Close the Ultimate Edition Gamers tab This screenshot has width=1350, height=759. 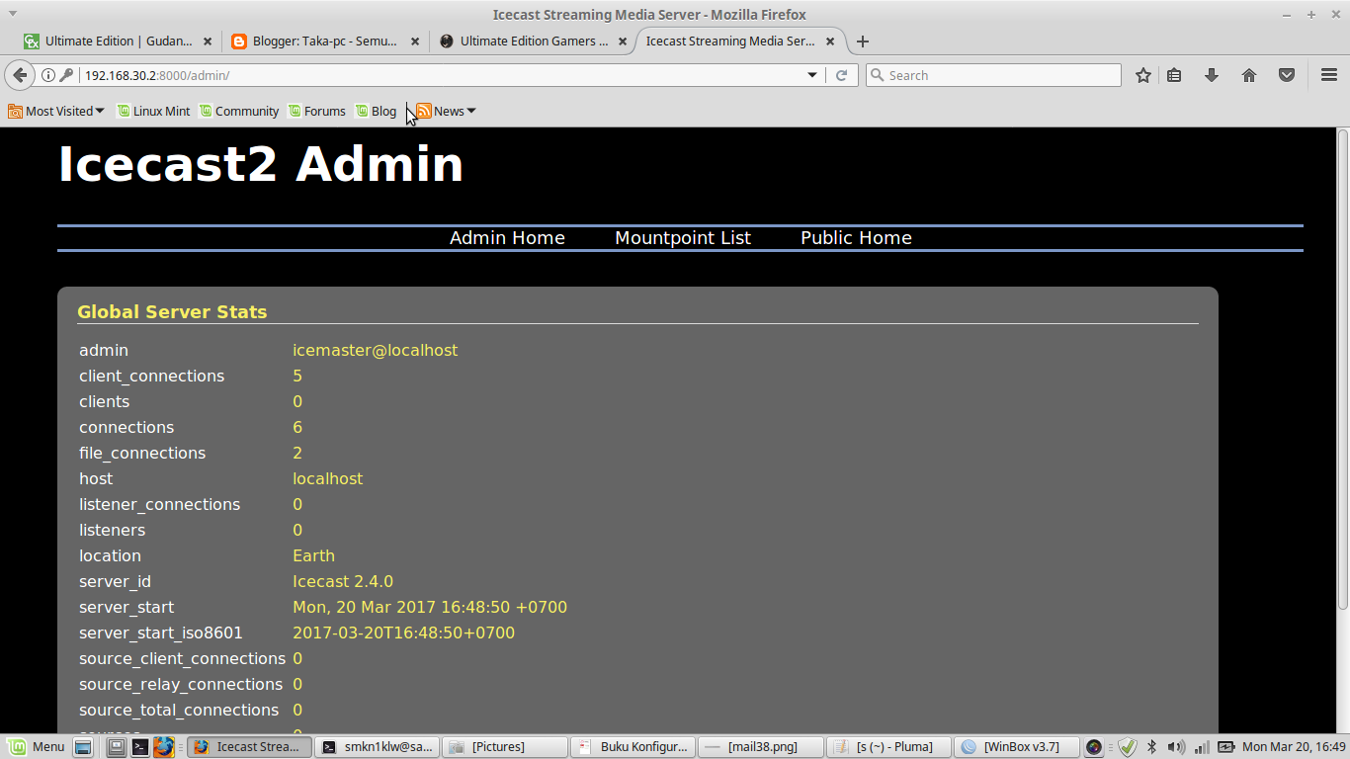pos(623,42)
